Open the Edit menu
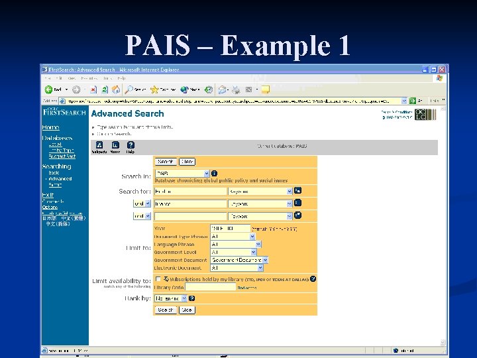The height and width of the screenshot is (358, 477). point(59,78)
